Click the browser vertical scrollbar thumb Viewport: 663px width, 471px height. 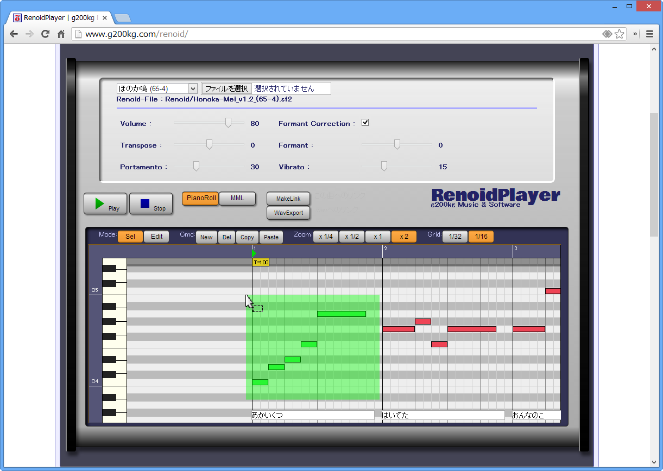coord(654,174)
